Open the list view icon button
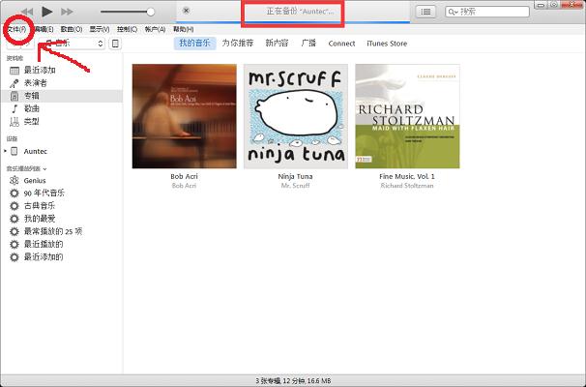 tap(426, 12)
